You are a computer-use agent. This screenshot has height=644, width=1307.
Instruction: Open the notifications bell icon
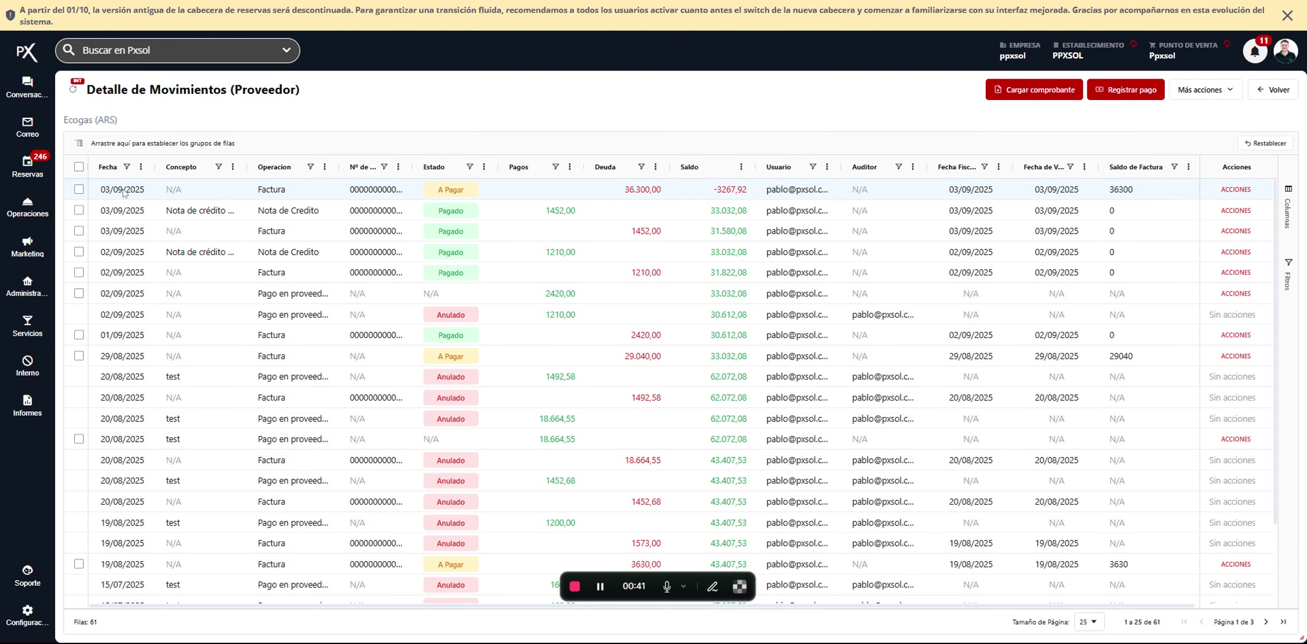tap(1254, 52)
